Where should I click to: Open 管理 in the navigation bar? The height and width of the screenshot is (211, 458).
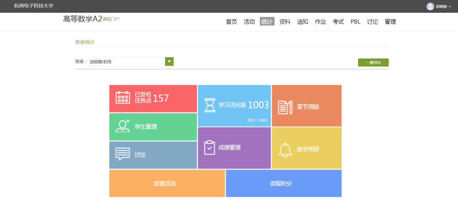pyautogui.click(x=390, y=21)
